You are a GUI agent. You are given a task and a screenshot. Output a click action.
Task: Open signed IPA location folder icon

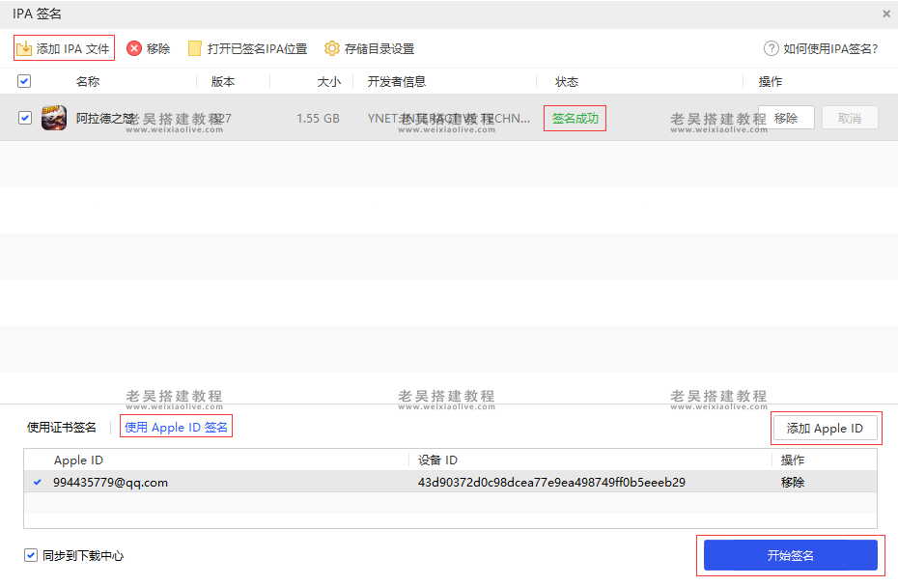click(195, 48)
